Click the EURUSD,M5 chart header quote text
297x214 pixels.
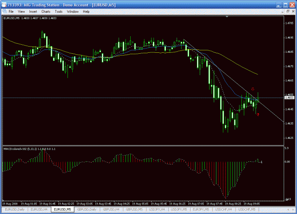tap(30, 18)
